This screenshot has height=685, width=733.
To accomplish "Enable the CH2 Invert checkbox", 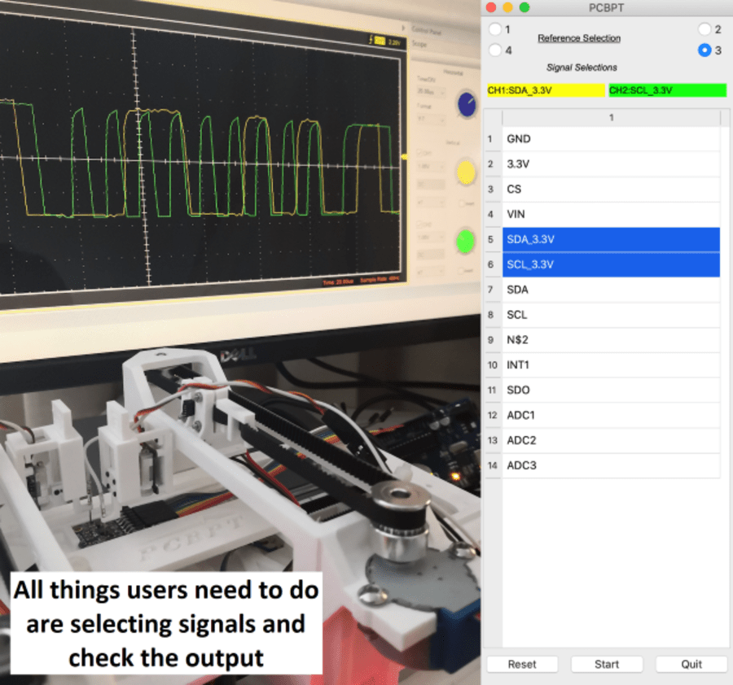I will [462, 269].
